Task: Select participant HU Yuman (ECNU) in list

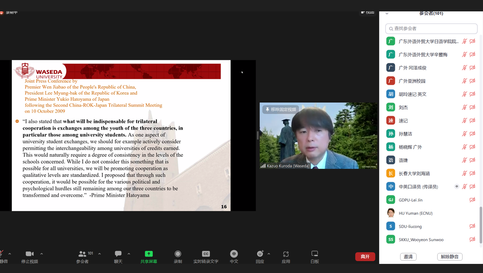Action: tap(415, 213)
